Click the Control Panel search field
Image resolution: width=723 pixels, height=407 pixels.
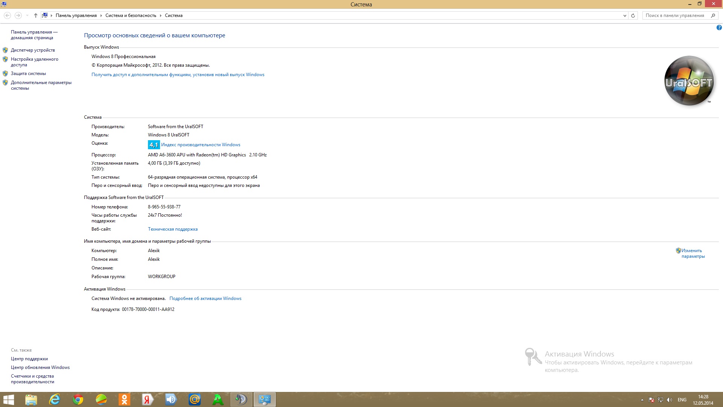click(x=675, y=15)
